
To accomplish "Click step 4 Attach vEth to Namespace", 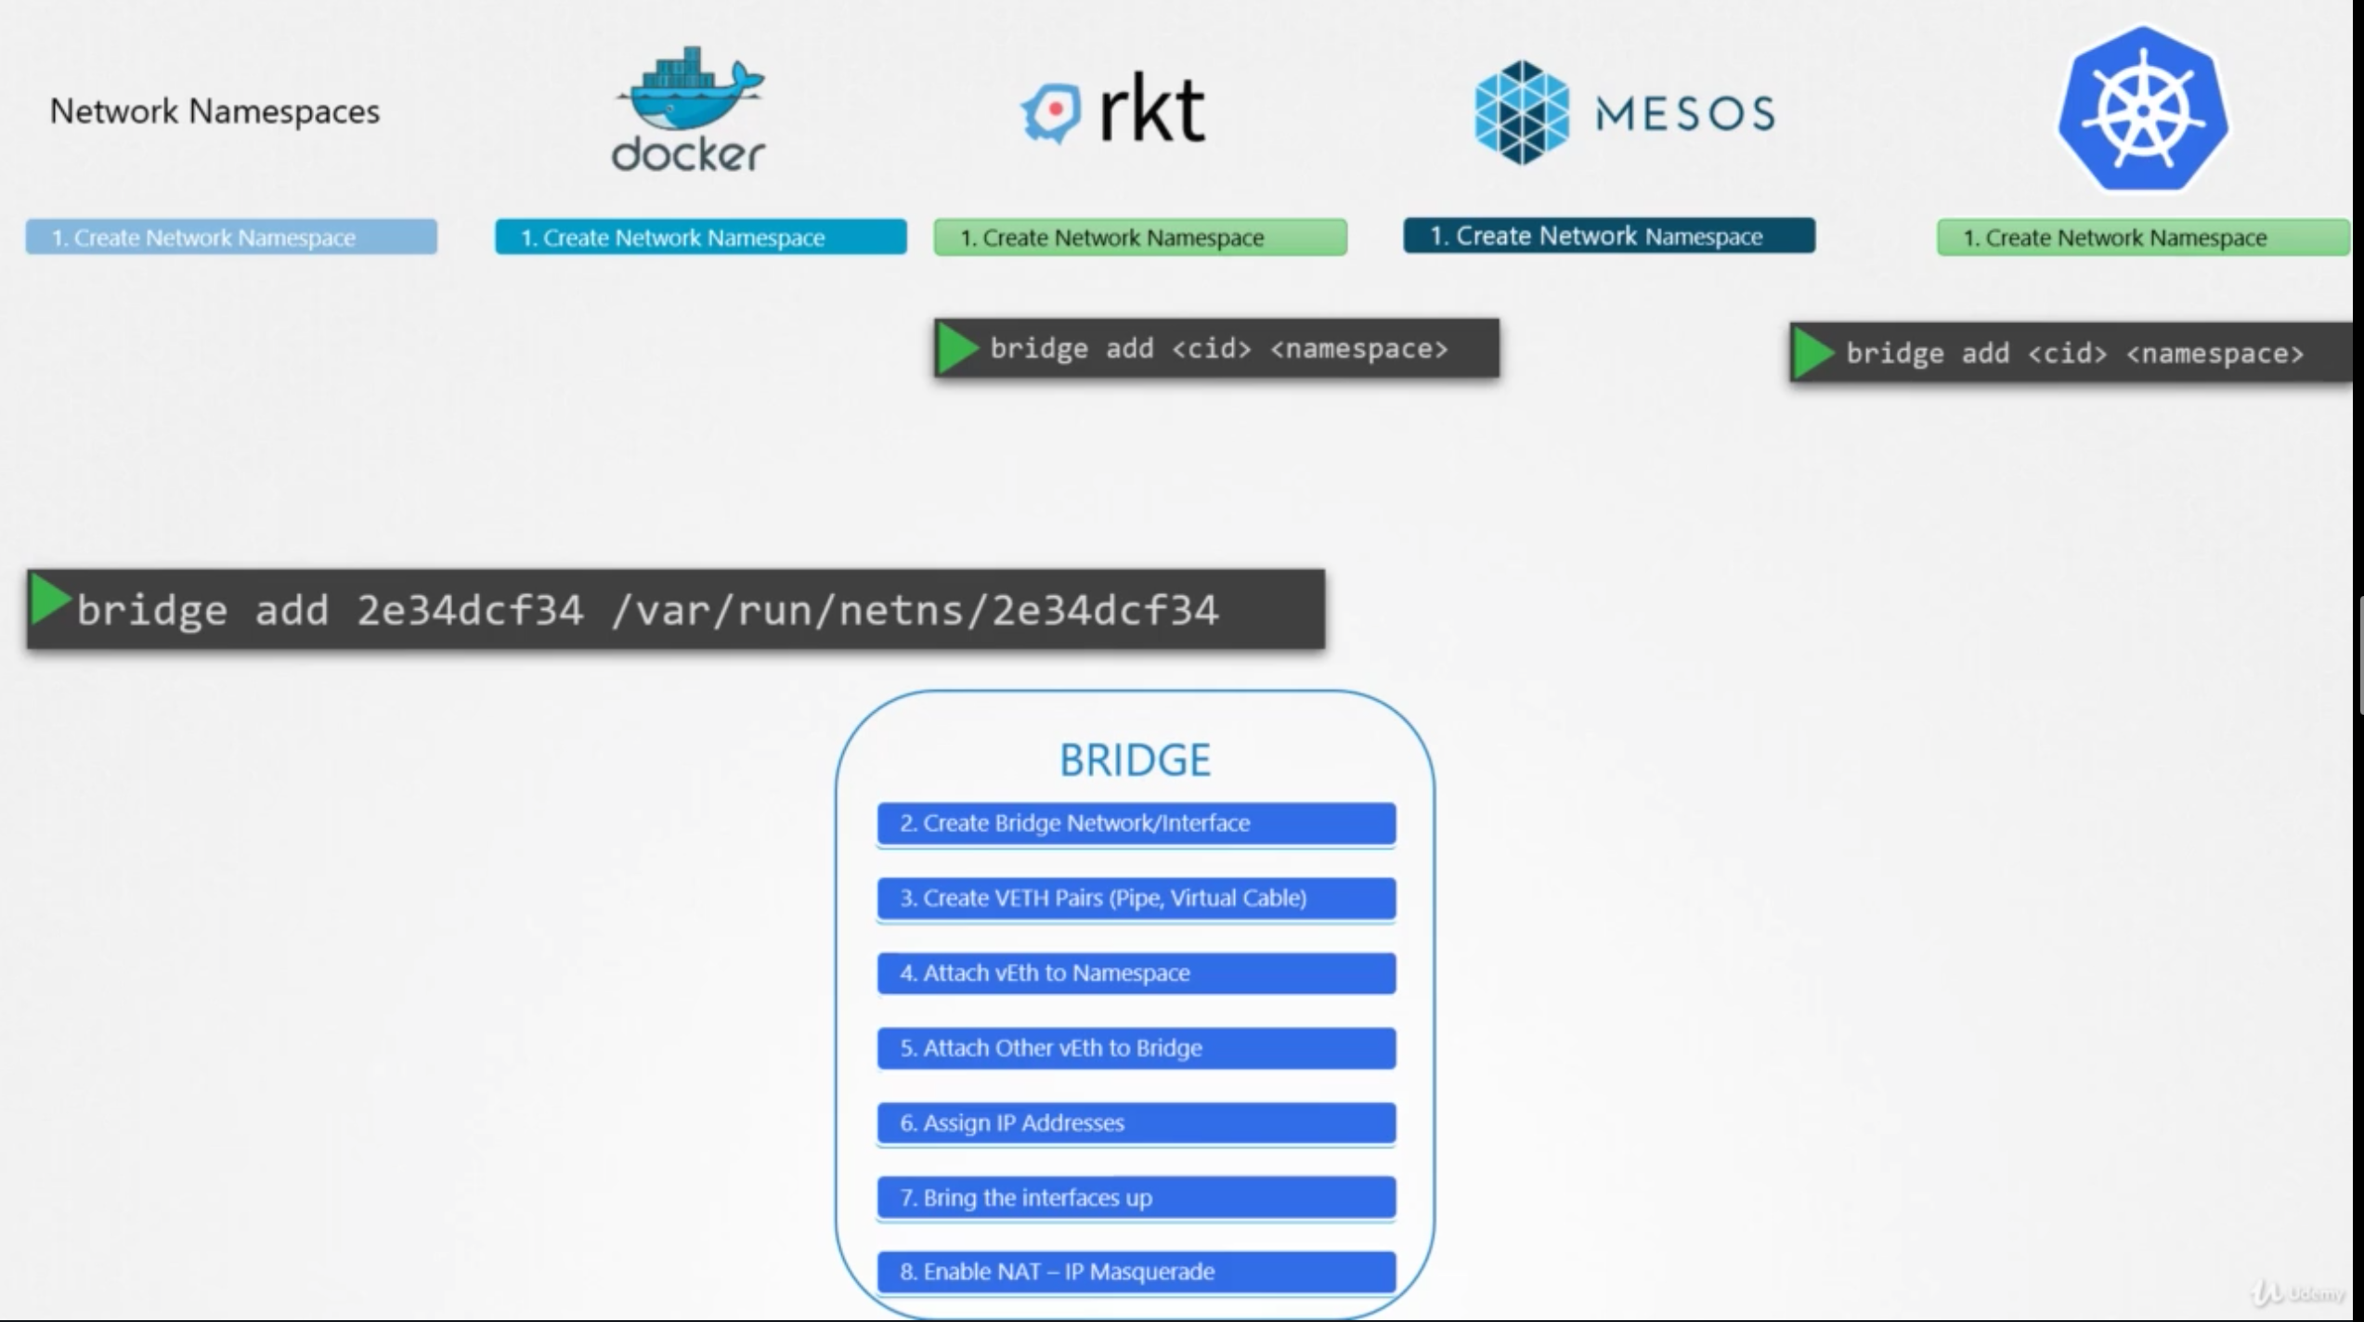I will coord(1136,973).
